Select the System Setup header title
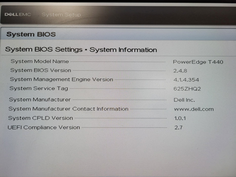This screenshot has height=177, width=236. click(x=61, y=15)
